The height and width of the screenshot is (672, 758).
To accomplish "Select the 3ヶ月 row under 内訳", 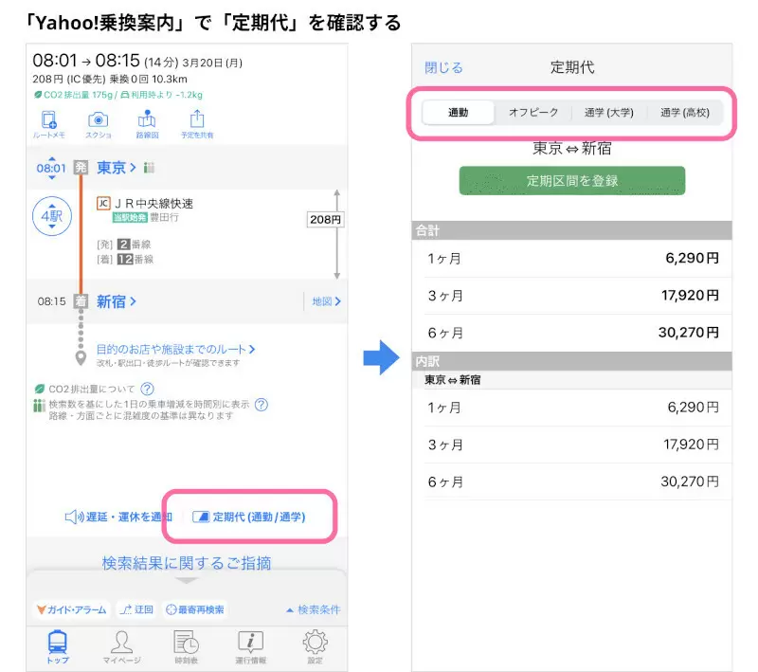I will [x=572, y=445].
